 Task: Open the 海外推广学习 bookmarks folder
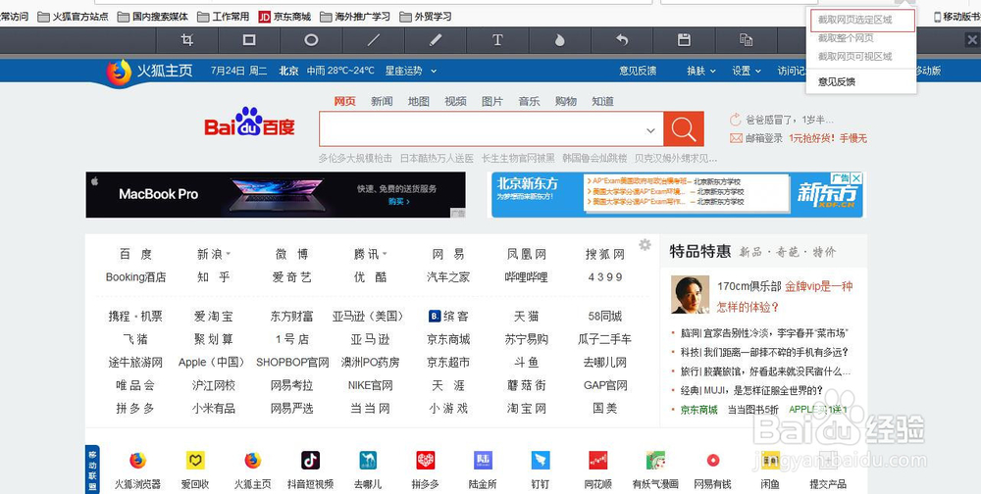(x=355, y=17)
